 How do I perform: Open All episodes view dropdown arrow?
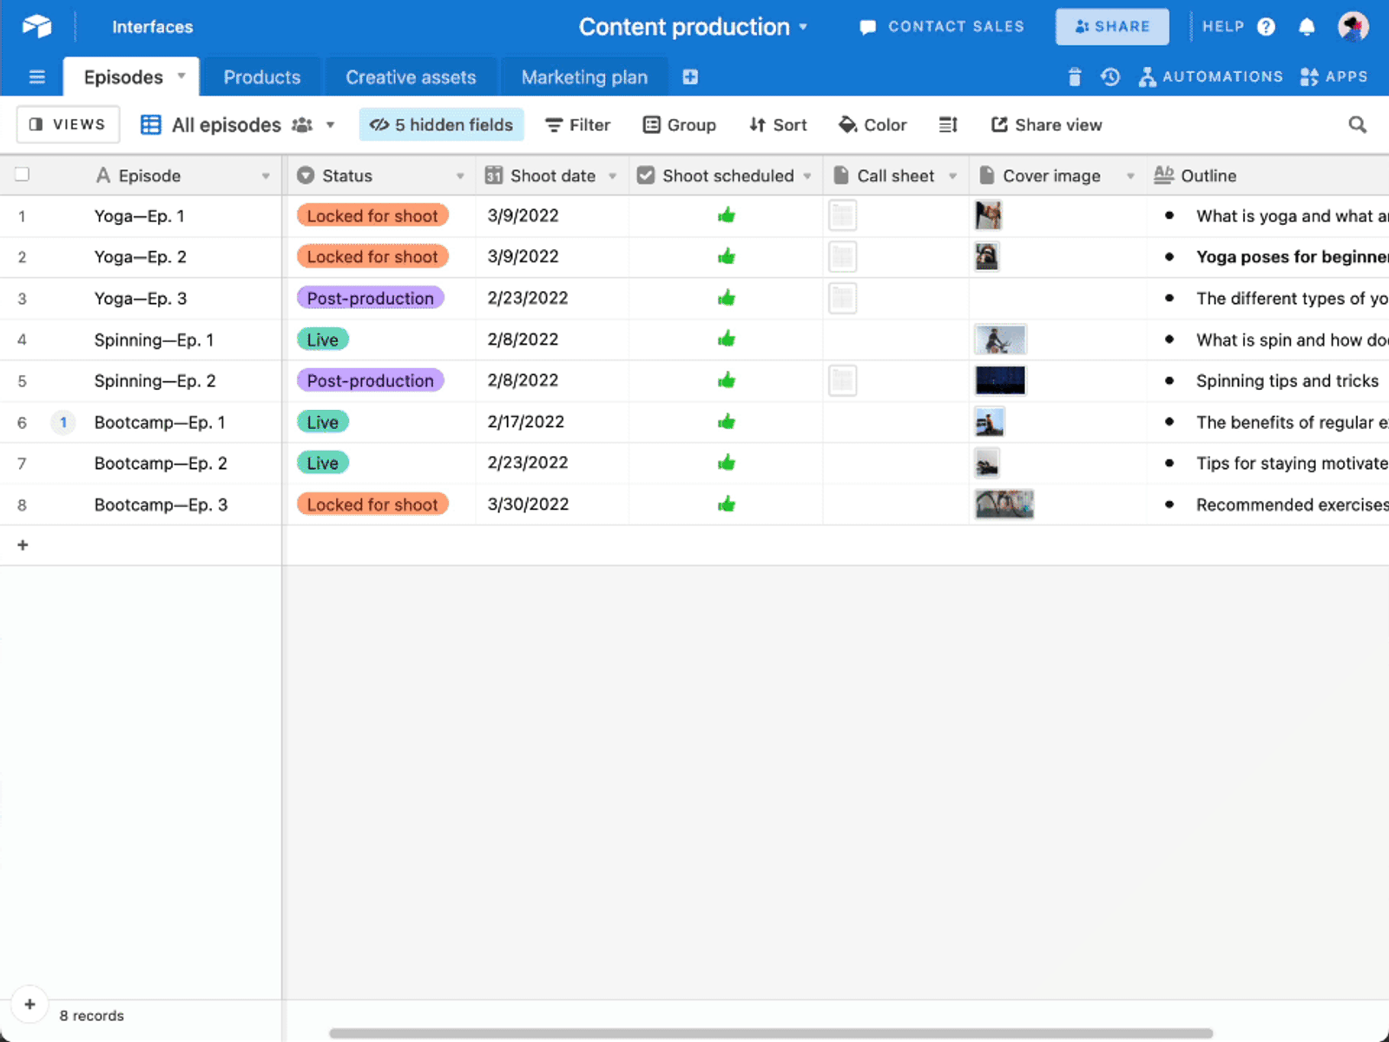(x=330, y=125)
